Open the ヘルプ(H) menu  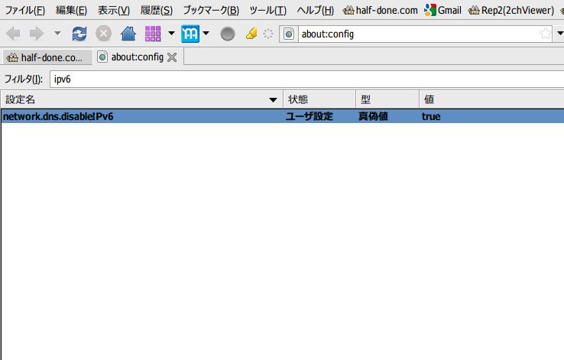click(x=316, y=10)
